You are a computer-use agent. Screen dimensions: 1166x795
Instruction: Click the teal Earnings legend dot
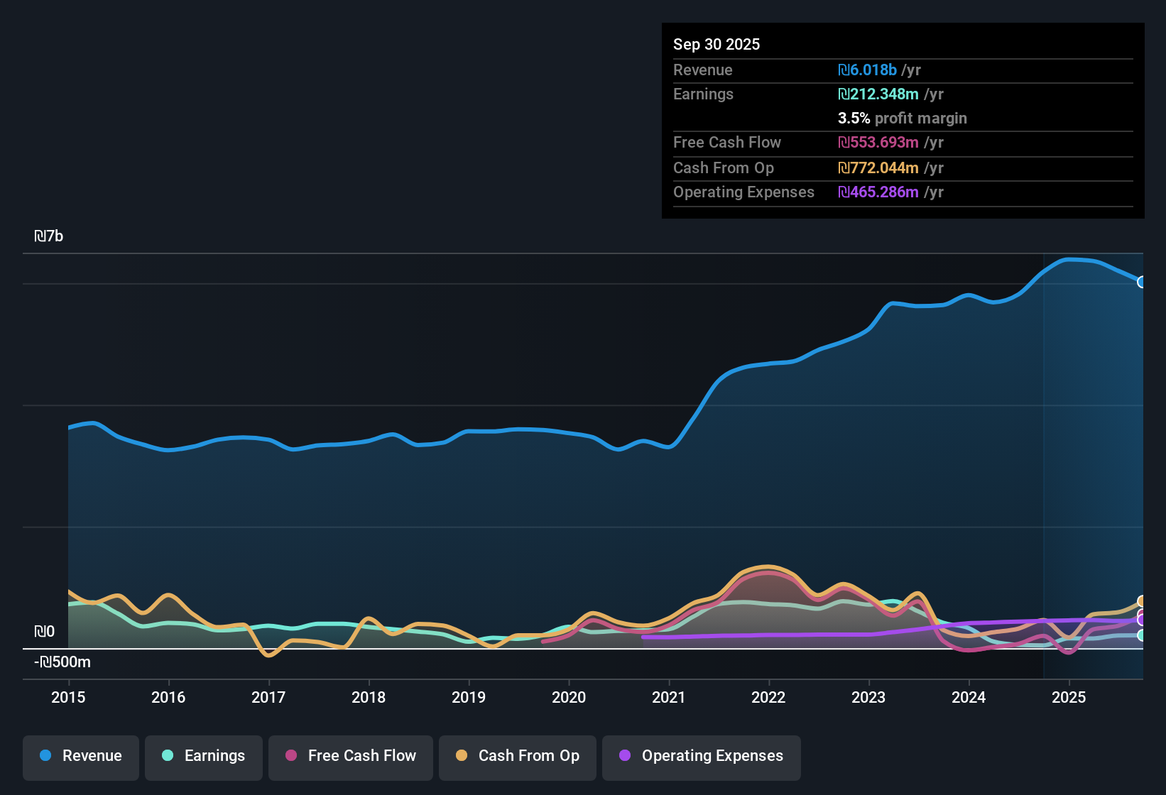pyautogui.click(x=168, y=756)
